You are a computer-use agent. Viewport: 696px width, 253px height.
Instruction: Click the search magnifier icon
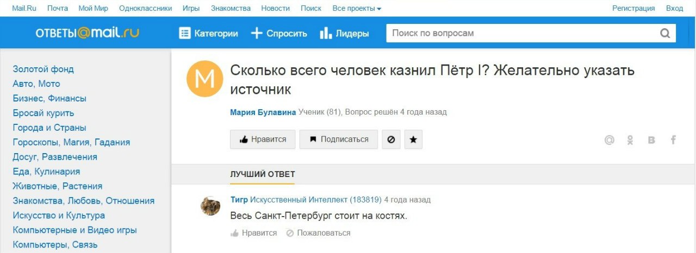point(665,33)
